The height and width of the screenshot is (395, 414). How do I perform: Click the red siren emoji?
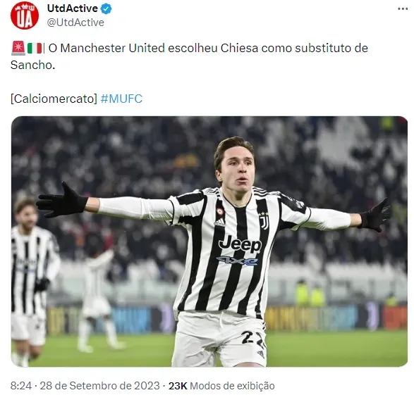point(18,48)
